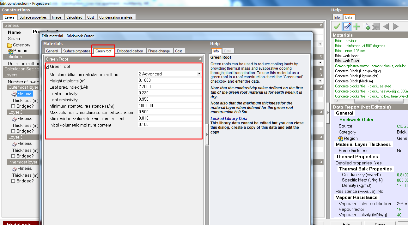This screenshot has width=408, height=225.
Task: Select Concrete Block (Heavyweight) in Materials list
Action: click(x=358, y=71)
